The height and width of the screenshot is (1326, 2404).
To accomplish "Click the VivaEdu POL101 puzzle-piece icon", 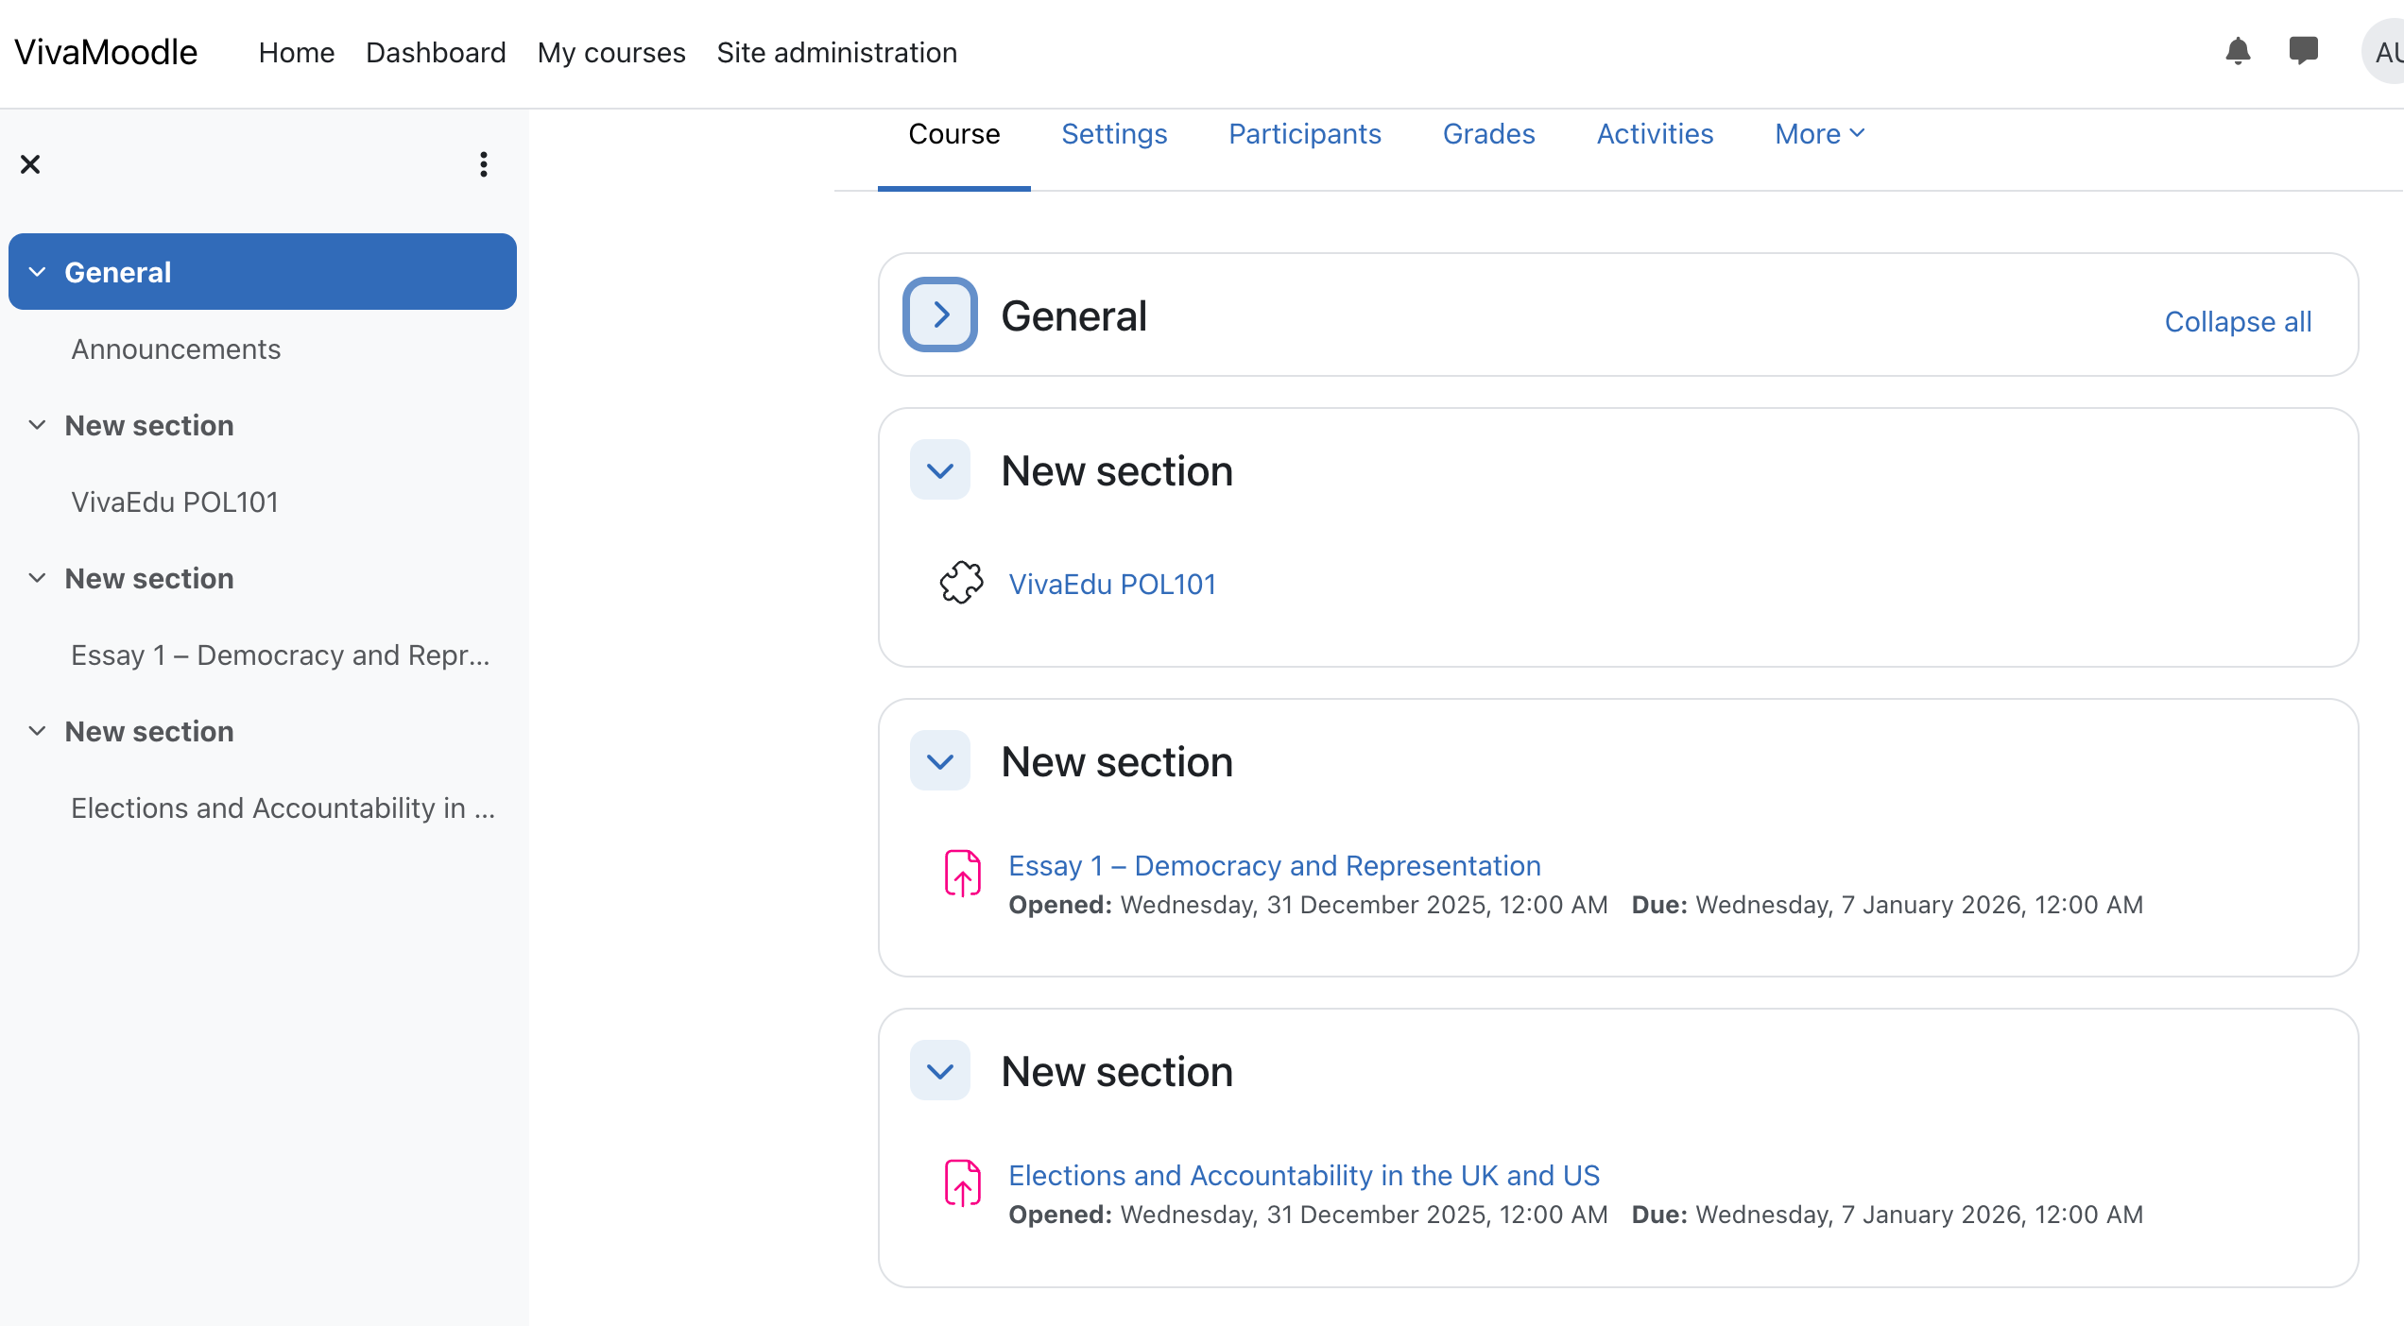I will (x=961, y=583).
